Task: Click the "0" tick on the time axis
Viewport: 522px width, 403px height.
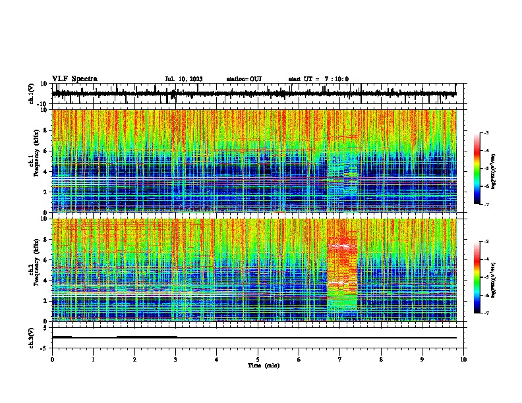Action: click(x=52, y=360)
